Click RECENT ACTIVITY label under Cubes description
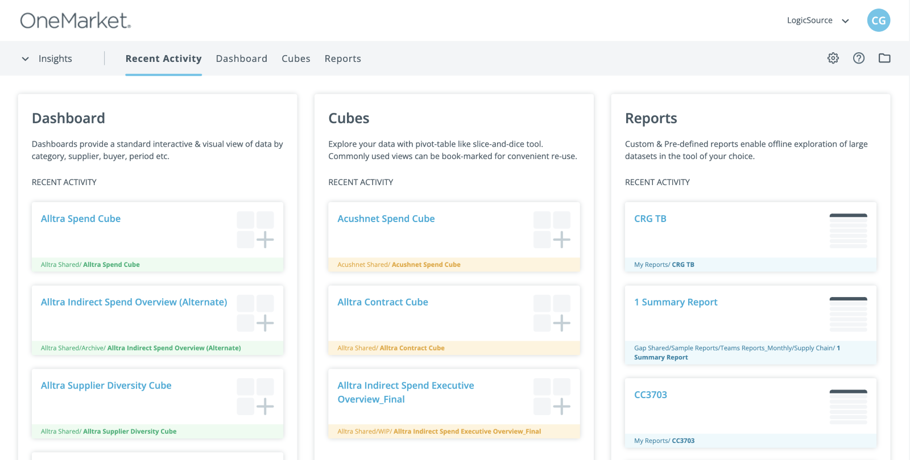The width and height of the screenshot is (910, 460). [x=361, y=182]
